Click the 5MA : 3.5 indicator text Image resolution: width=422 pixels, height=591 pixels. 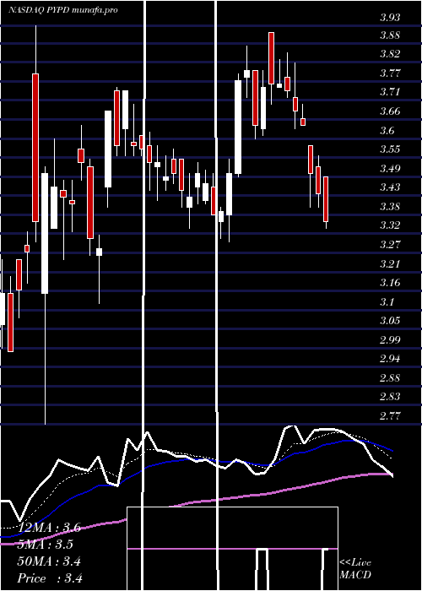46,545
